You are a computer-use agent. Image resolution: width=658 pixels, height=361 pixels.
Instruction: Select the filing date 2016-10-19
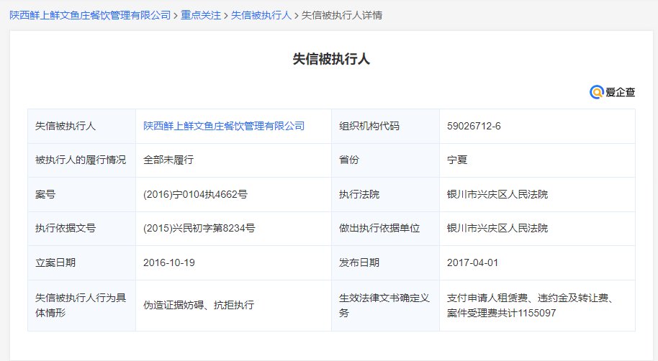[x=169, y=262]
